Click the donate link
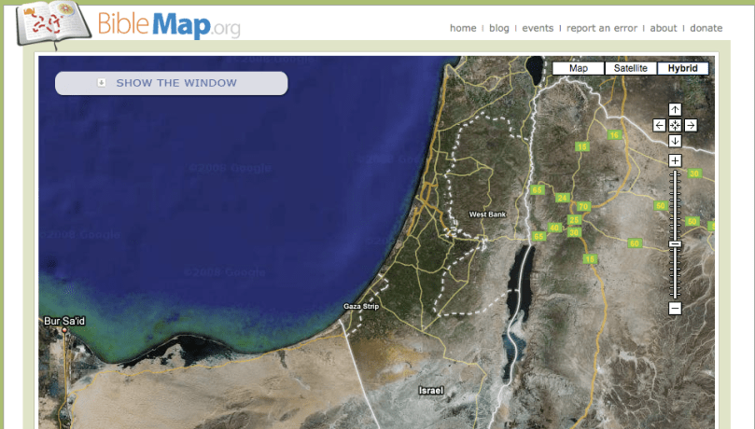This screenshot has width=755, height=429. (706, 28)
